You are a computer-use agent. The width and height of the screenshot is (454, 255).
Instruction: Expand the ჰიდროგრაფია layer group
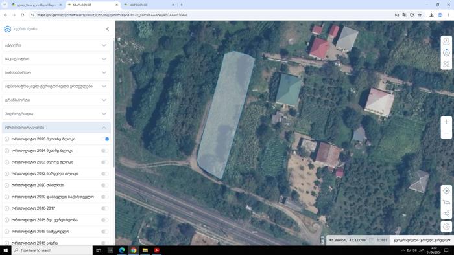56,114
